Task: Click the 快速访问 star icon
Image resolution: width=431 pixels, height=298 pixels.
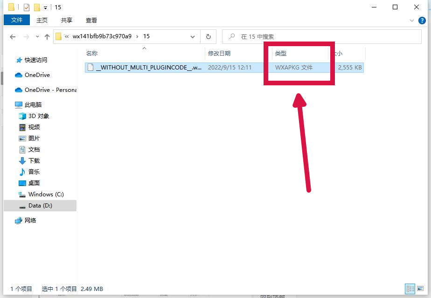Action: 19,60
